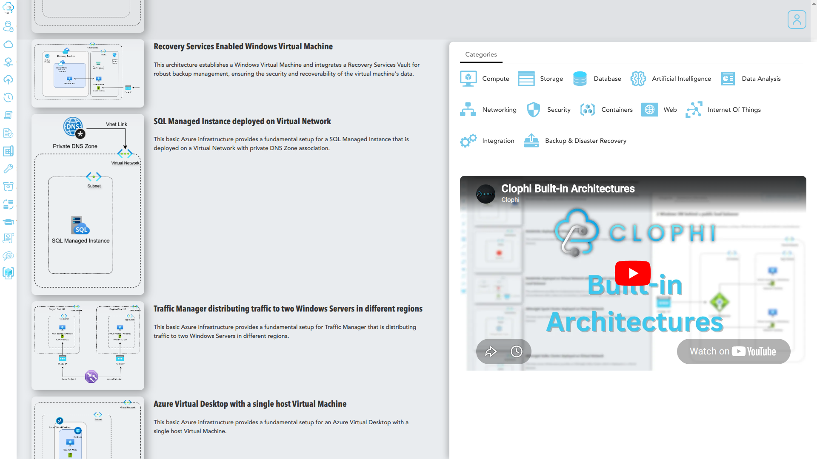Select the built-in architectures cube icon
817x459 pixels.
(8, 273)
